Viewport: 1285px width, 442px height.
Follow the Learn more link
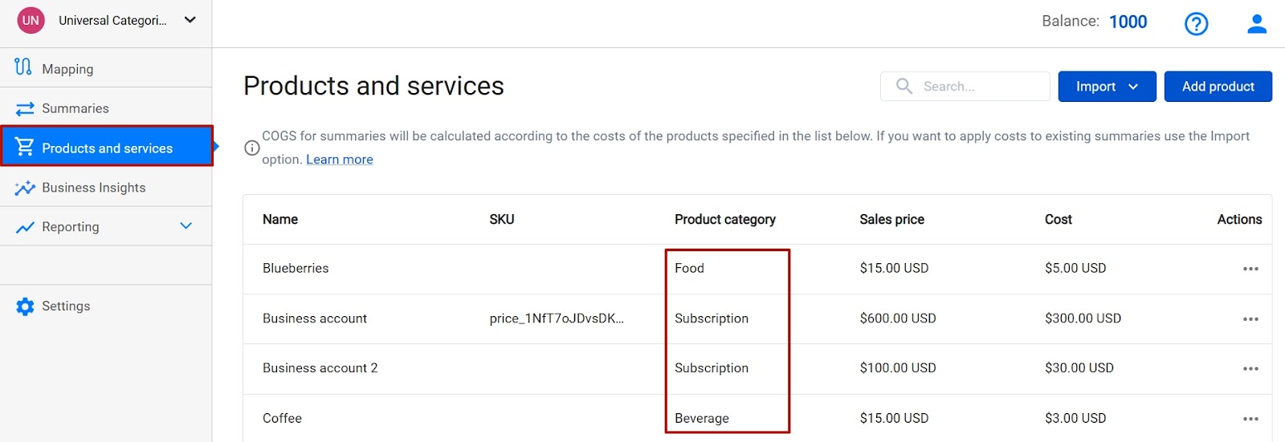tap(340, 160)
